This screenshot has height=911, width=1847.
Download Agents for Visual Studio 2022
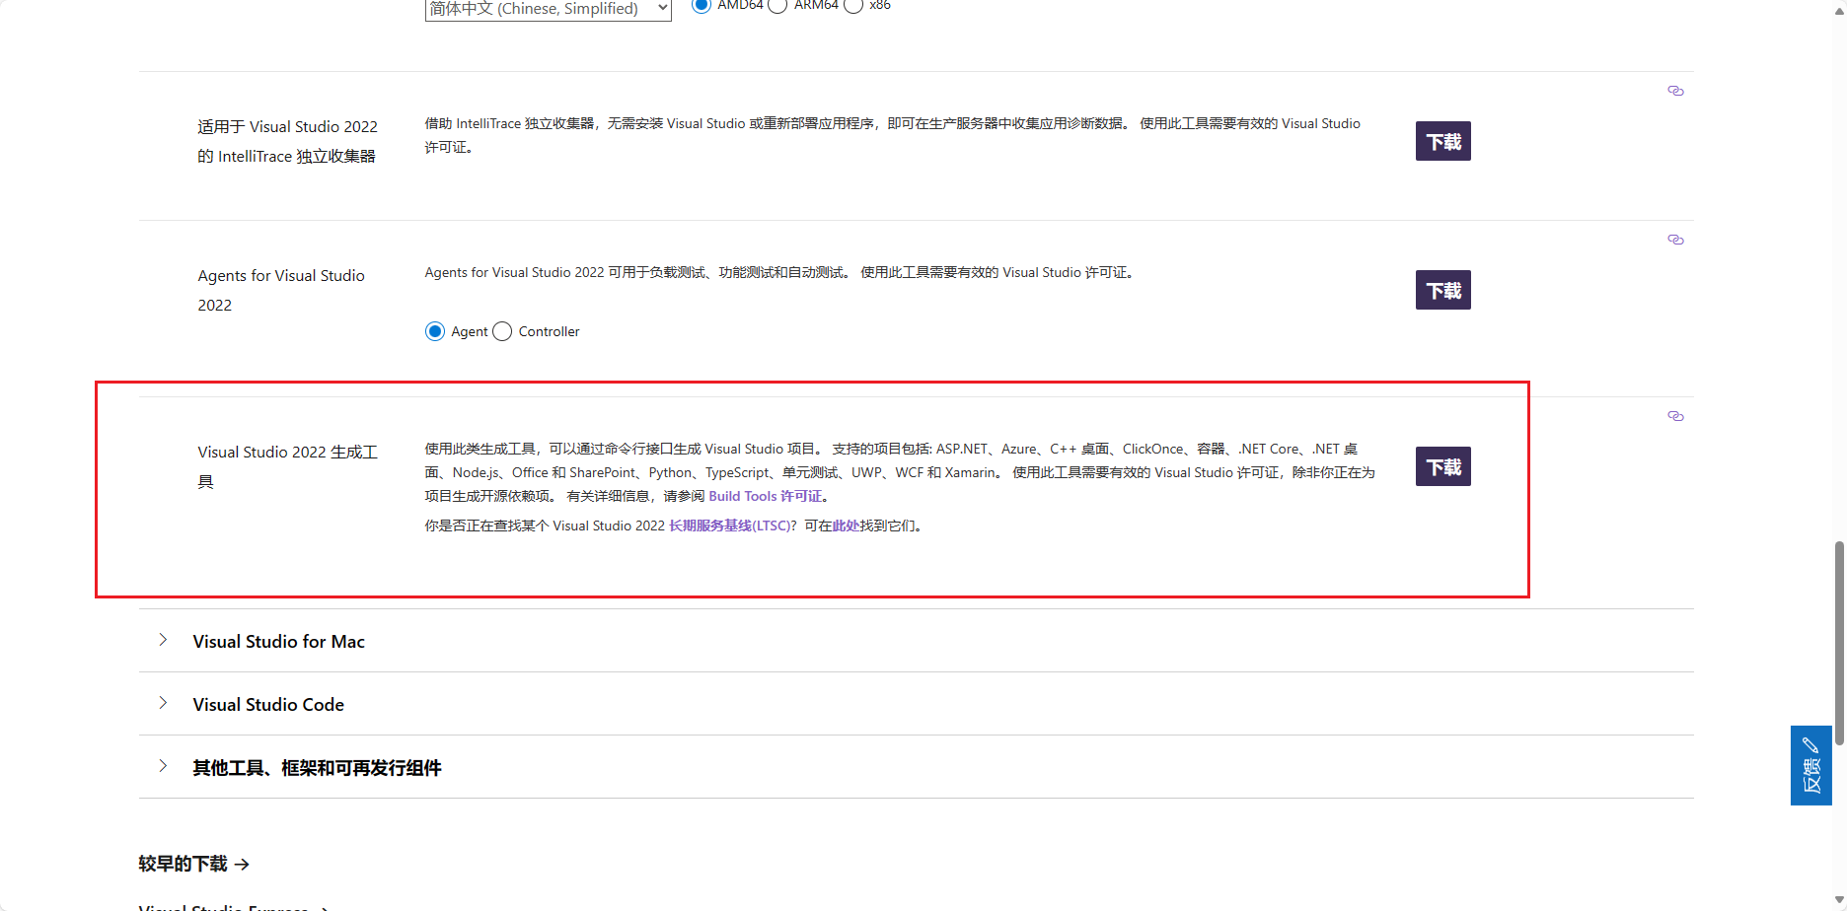1443,290
